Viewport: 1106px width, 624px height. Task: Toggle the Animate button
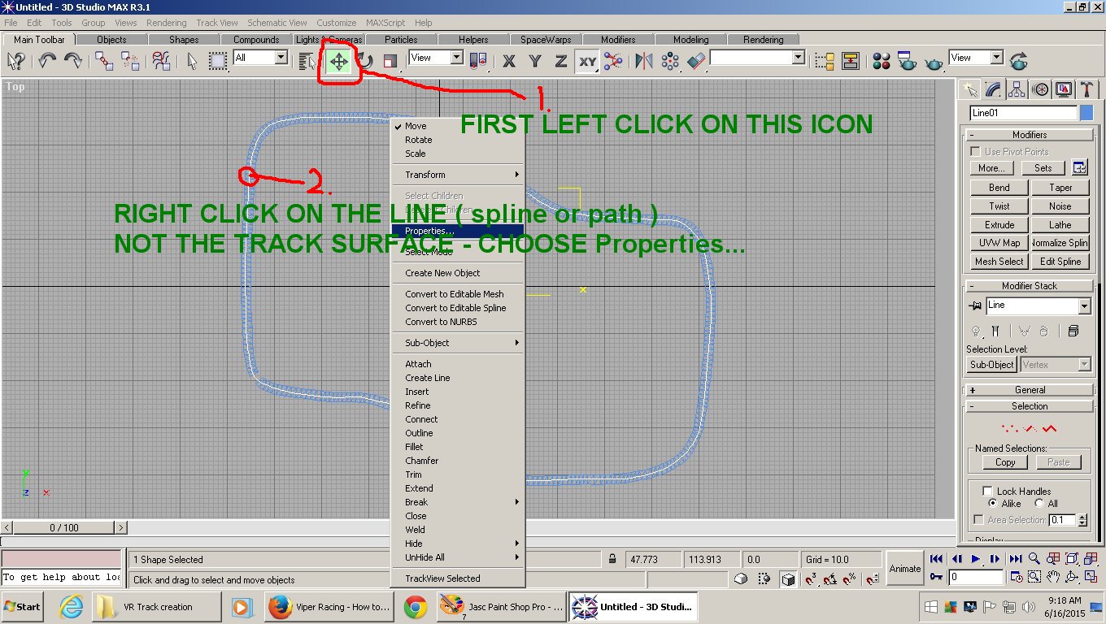(x=905, y=569)
